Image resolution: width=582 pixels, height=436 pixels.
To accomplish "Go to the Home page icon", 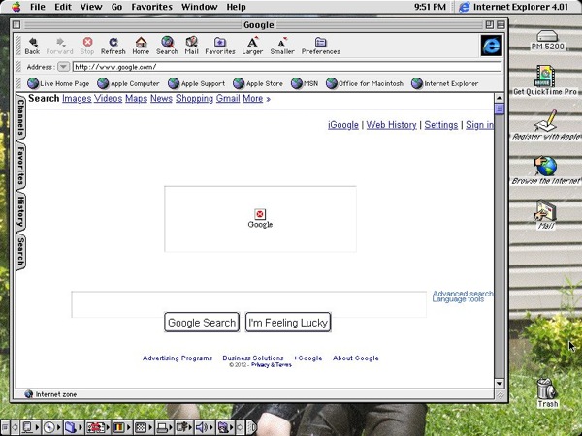I will click(x=141, y=46).
